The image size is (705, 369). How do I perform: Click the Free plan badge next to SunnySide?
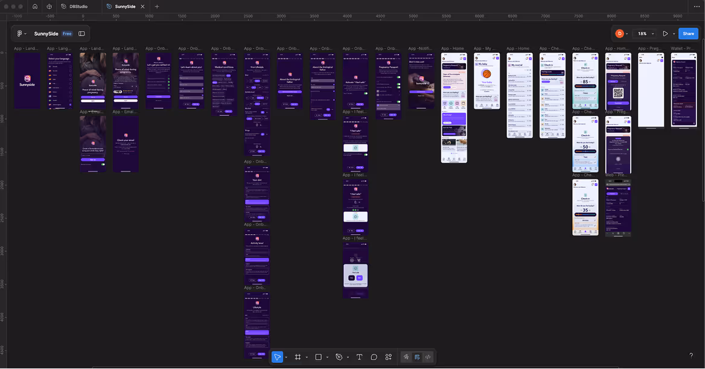(x=67, y=34)
